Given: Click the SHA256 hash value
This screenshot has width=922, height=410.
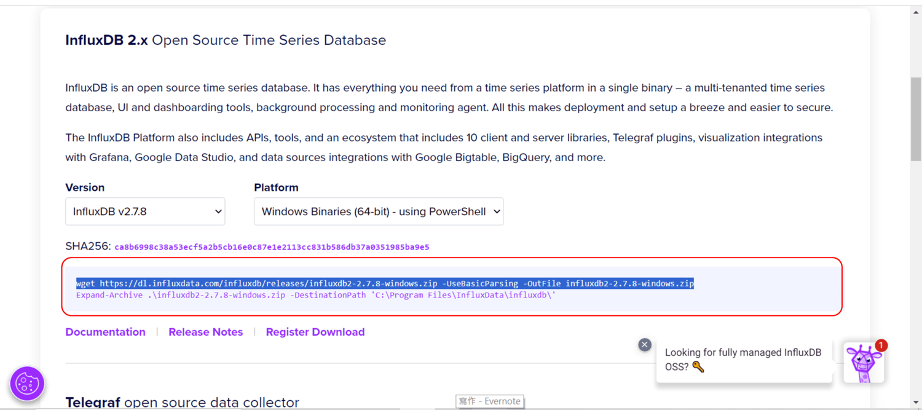Looking at the screenshot, I should [x=272, y=247].
